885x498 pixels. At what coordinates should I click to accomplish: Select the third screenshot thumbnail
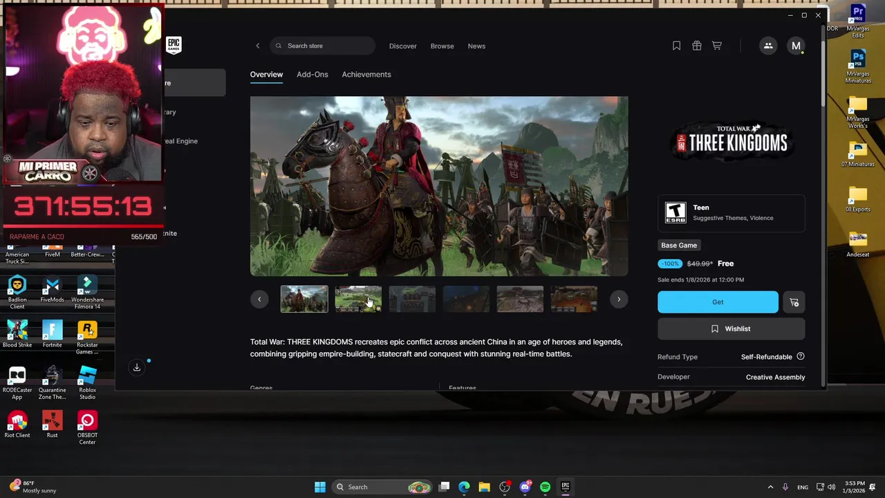pyautogui.click(x=412, y=299)
